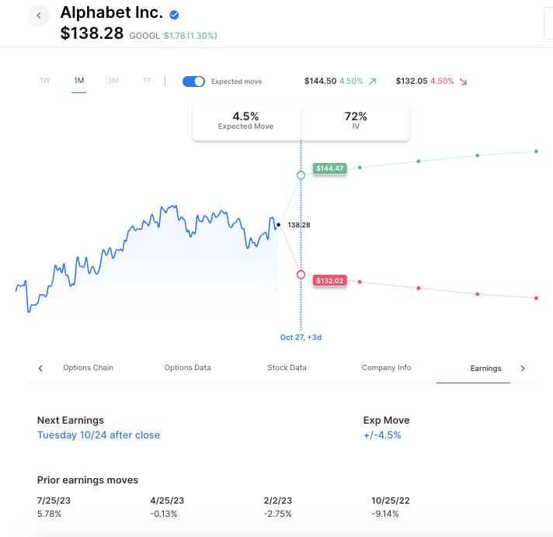The image size is (553, 537).
Task: Switch to the 1Y time range
Action: (148, 81)
